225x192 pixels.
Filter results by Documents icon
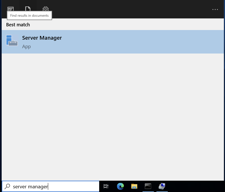coord(28,9)
